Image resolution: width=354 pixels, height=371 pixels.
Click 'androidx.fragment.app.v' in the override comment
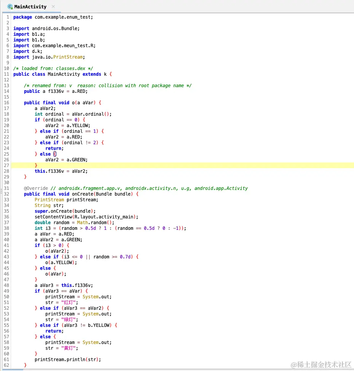89,188
